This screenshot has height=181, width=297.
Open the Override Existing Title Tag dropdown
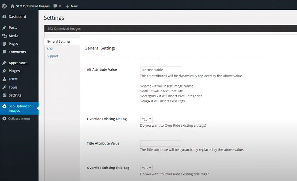(x=146, y=168)
